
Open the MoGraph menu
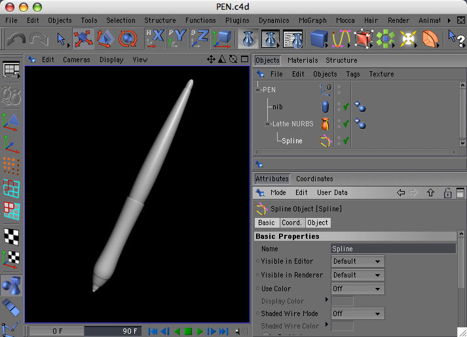click(312, 20)
